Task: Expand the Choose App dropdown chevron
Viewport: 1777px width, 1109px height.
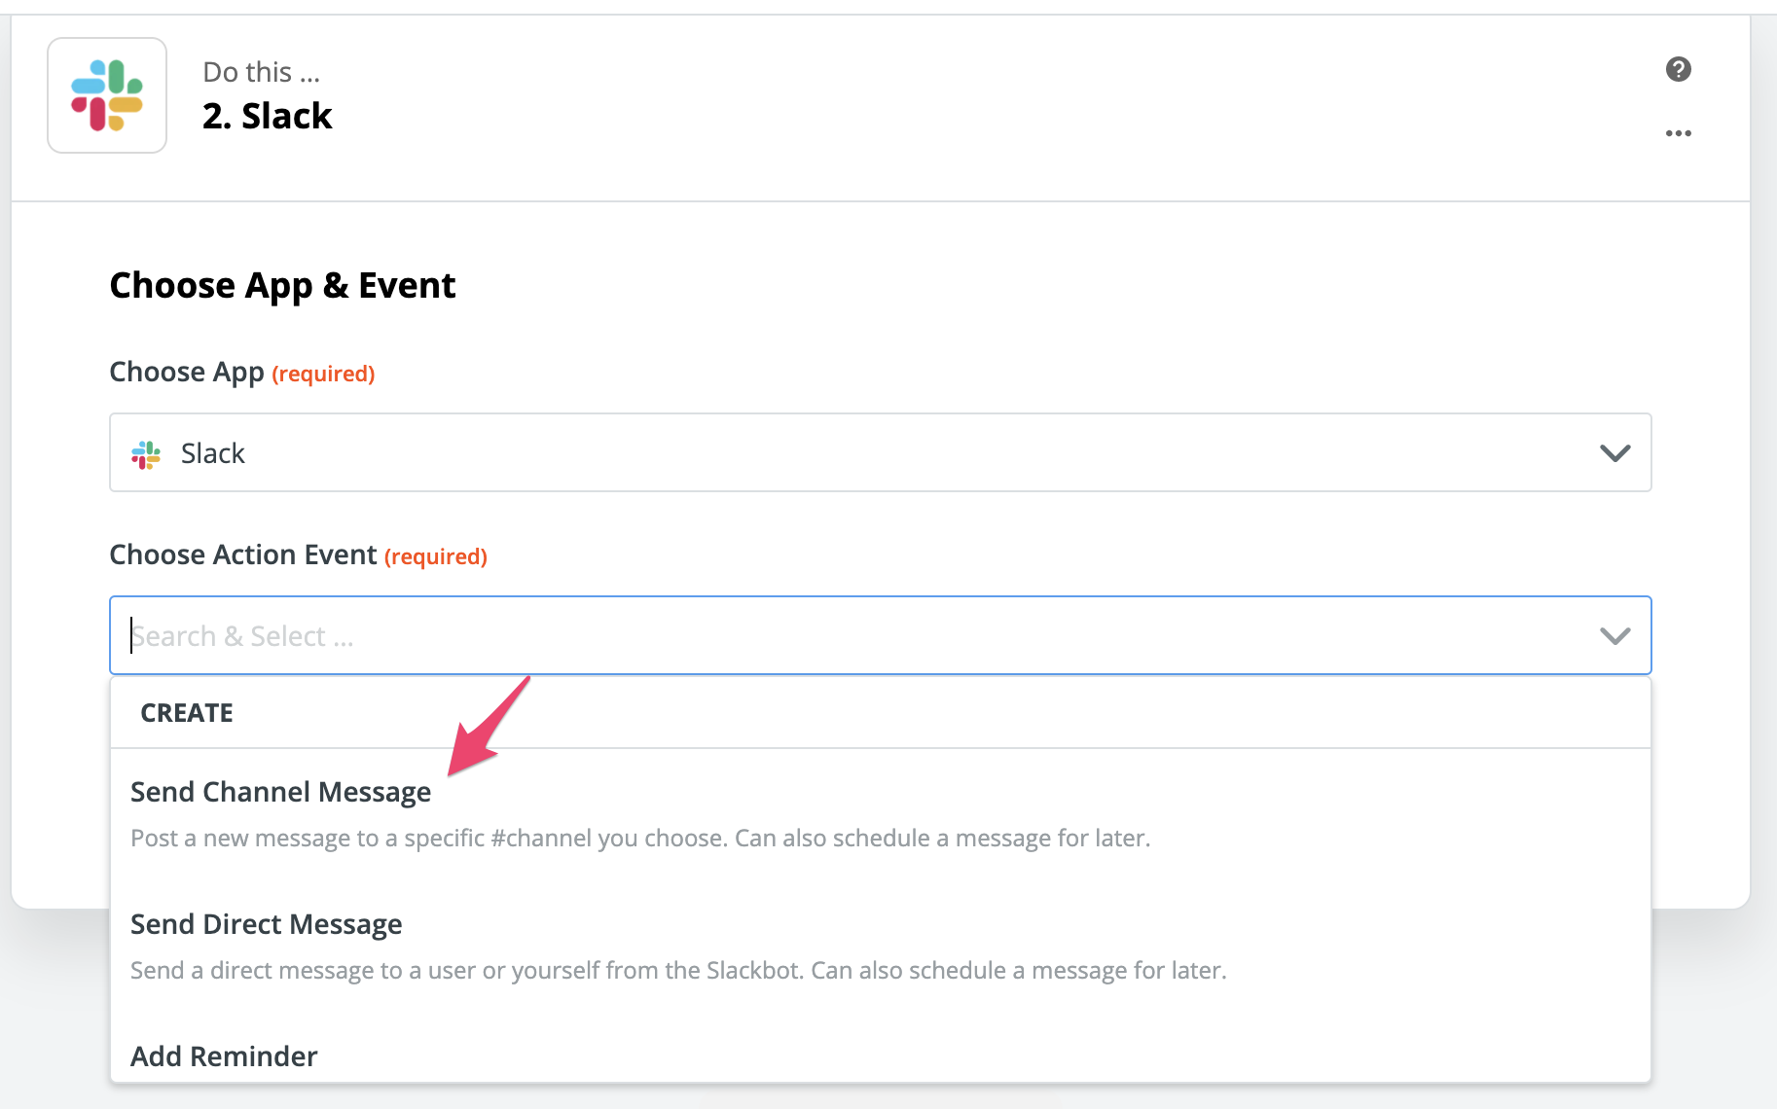Action: point(1614,453)
